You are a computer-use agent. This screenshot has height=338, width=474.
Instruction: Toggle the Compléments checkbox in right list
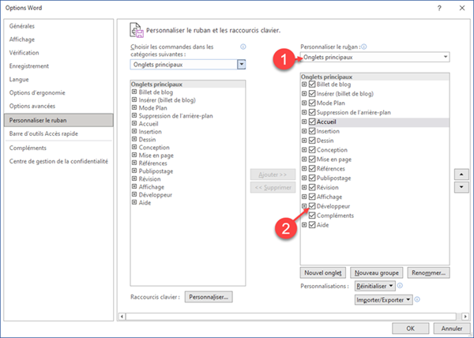tap(312, 216)
